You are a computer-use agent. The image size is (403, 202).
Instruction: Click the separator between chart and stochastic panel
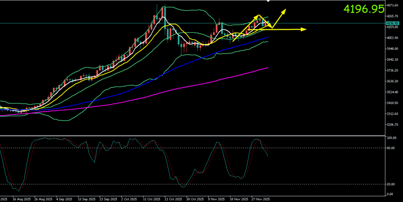coord(192,135)
